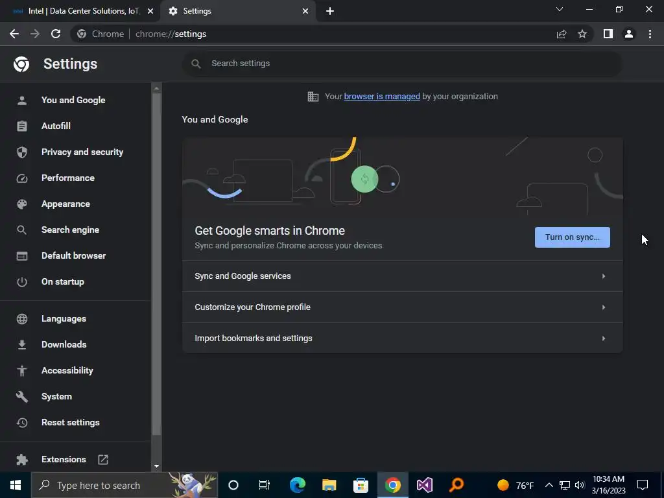Open the Cortana circle on the taskbar
The height and width of the screenshot is (498, 664).
pyautogui.click(x=233, y=485)
